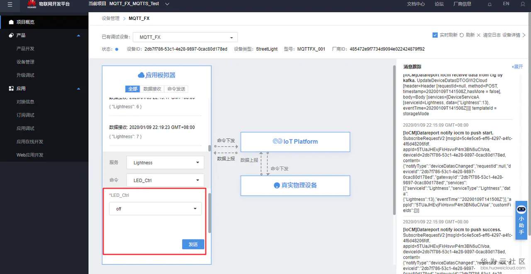The height and width of the screenshot is (274, 531).
Task: Click the 2020/01/09 22:19:23 data receive entry
Action: coord(152,127)
